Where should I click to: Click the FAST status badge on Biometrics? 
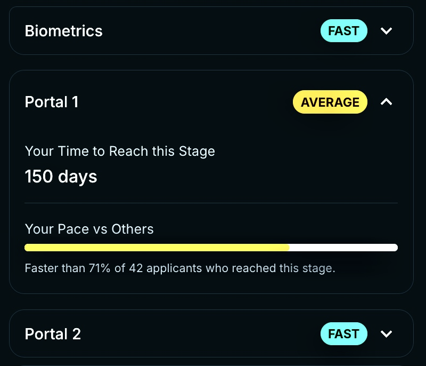(x=344, y=31)
